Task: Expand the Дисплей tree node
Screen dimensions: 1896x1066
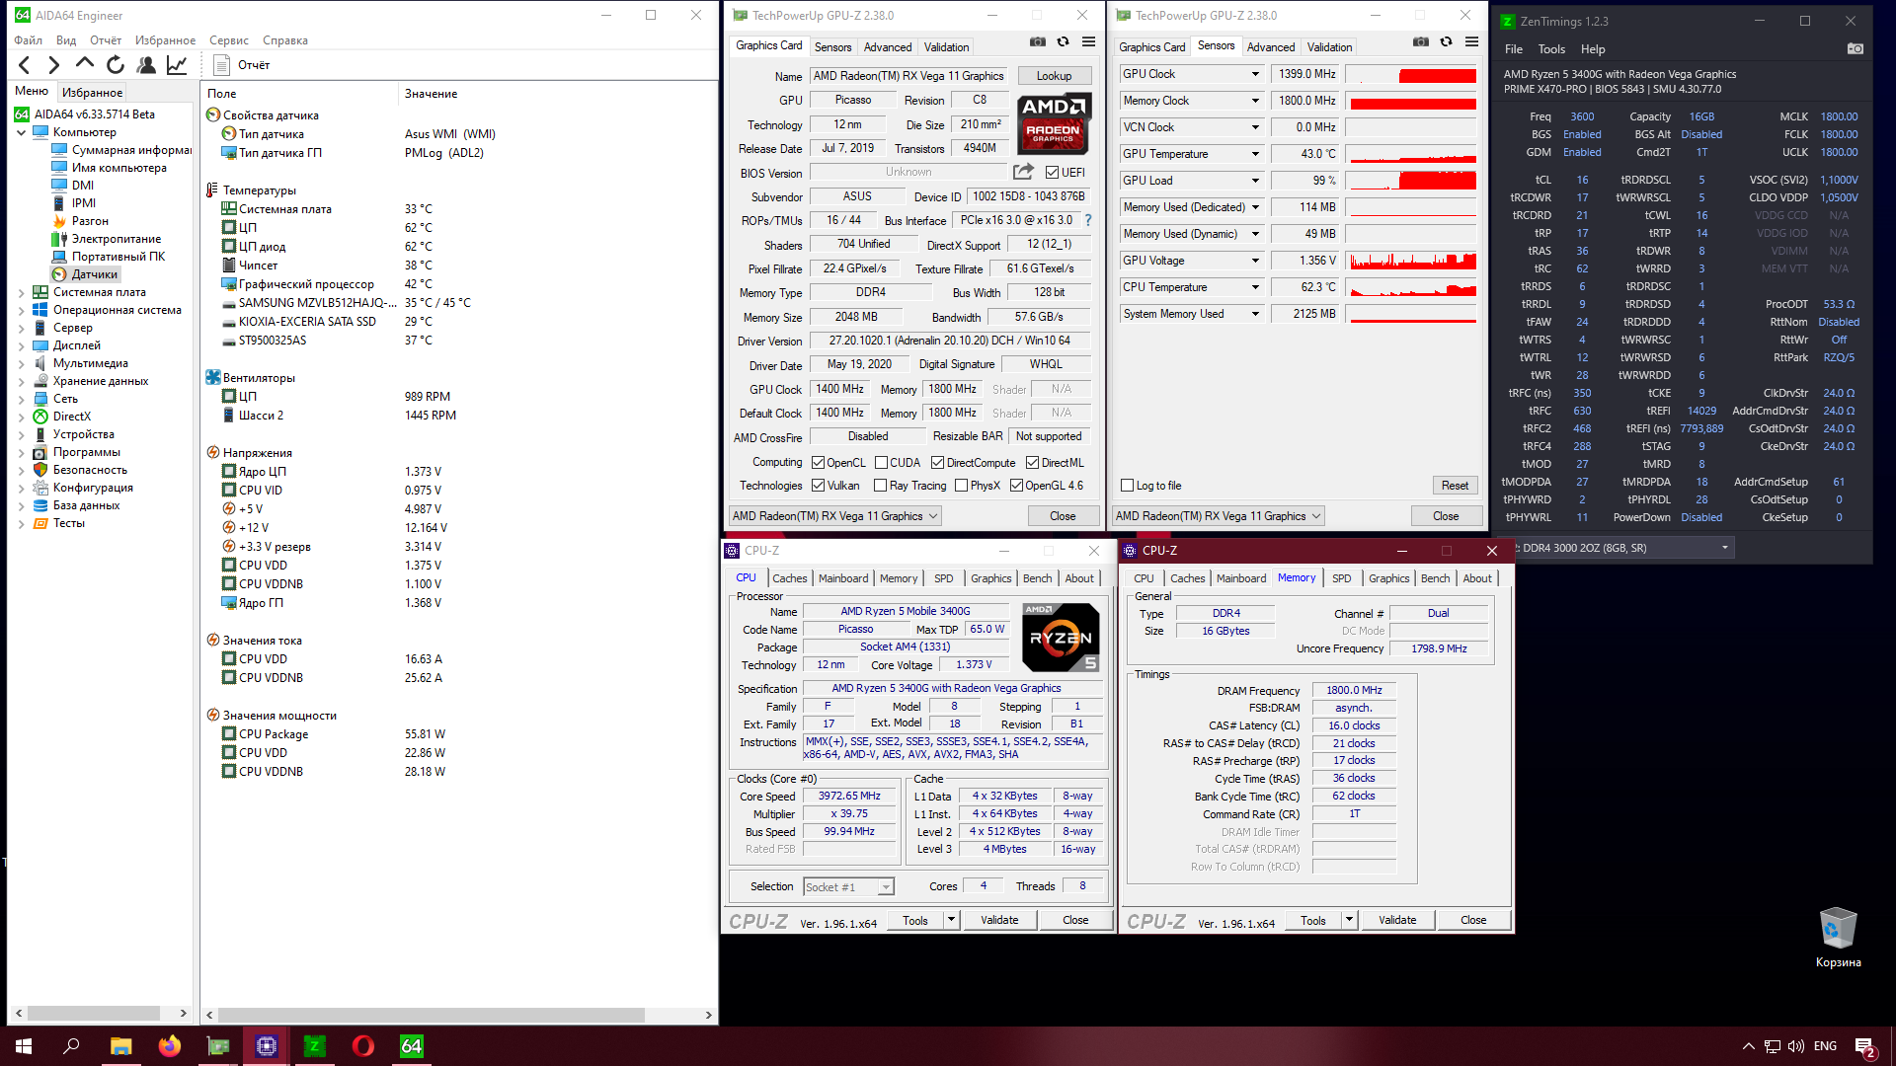Action: [x=22, y=345]
